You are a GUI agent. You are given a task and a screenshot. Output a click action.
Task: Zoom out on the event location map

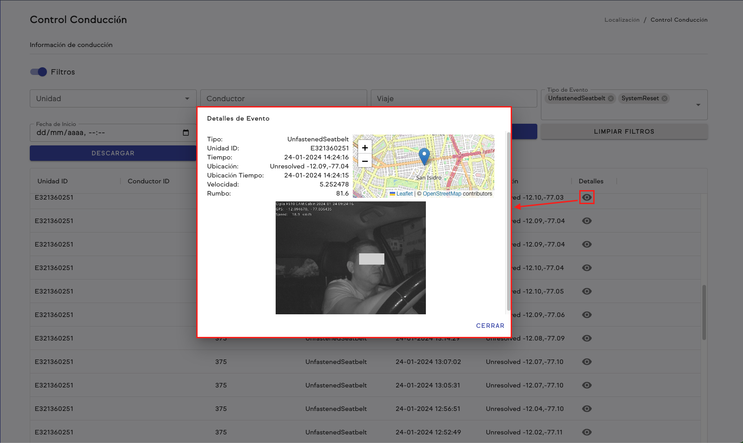tap(365, 161)
